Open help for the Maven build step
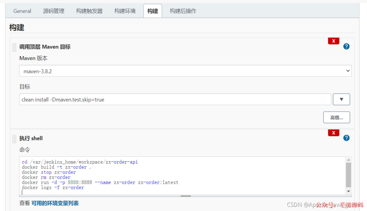This screenshot has height=211, width=367. tap(346, 47)
